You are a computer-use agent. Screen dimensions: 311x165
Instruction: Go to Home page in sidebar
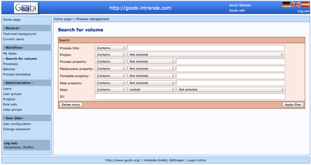pyautogui.click(x=12, y=20)
